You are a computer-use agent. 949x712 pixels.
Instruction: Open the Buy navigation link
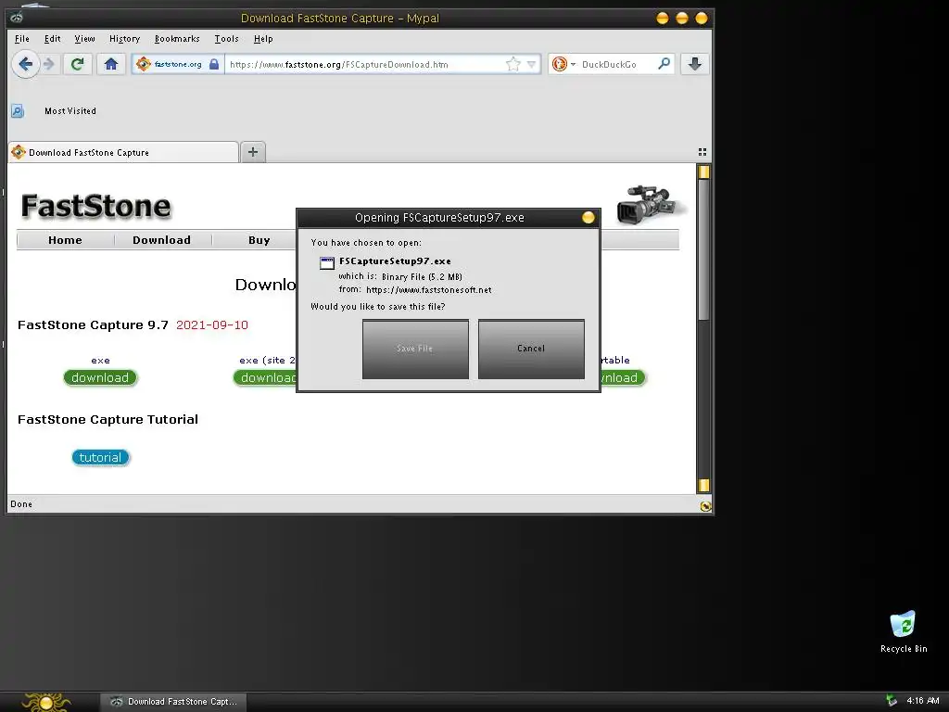click(259, 240)
